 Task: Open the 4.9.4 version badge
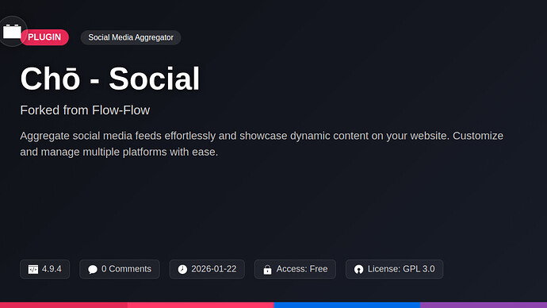[x=44, y=269]
